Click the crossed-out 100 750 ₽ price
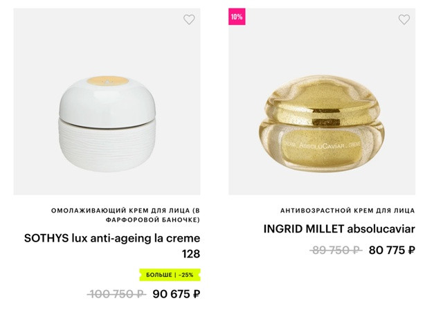The height and width of the screenshot is (335, 443). 116,294
